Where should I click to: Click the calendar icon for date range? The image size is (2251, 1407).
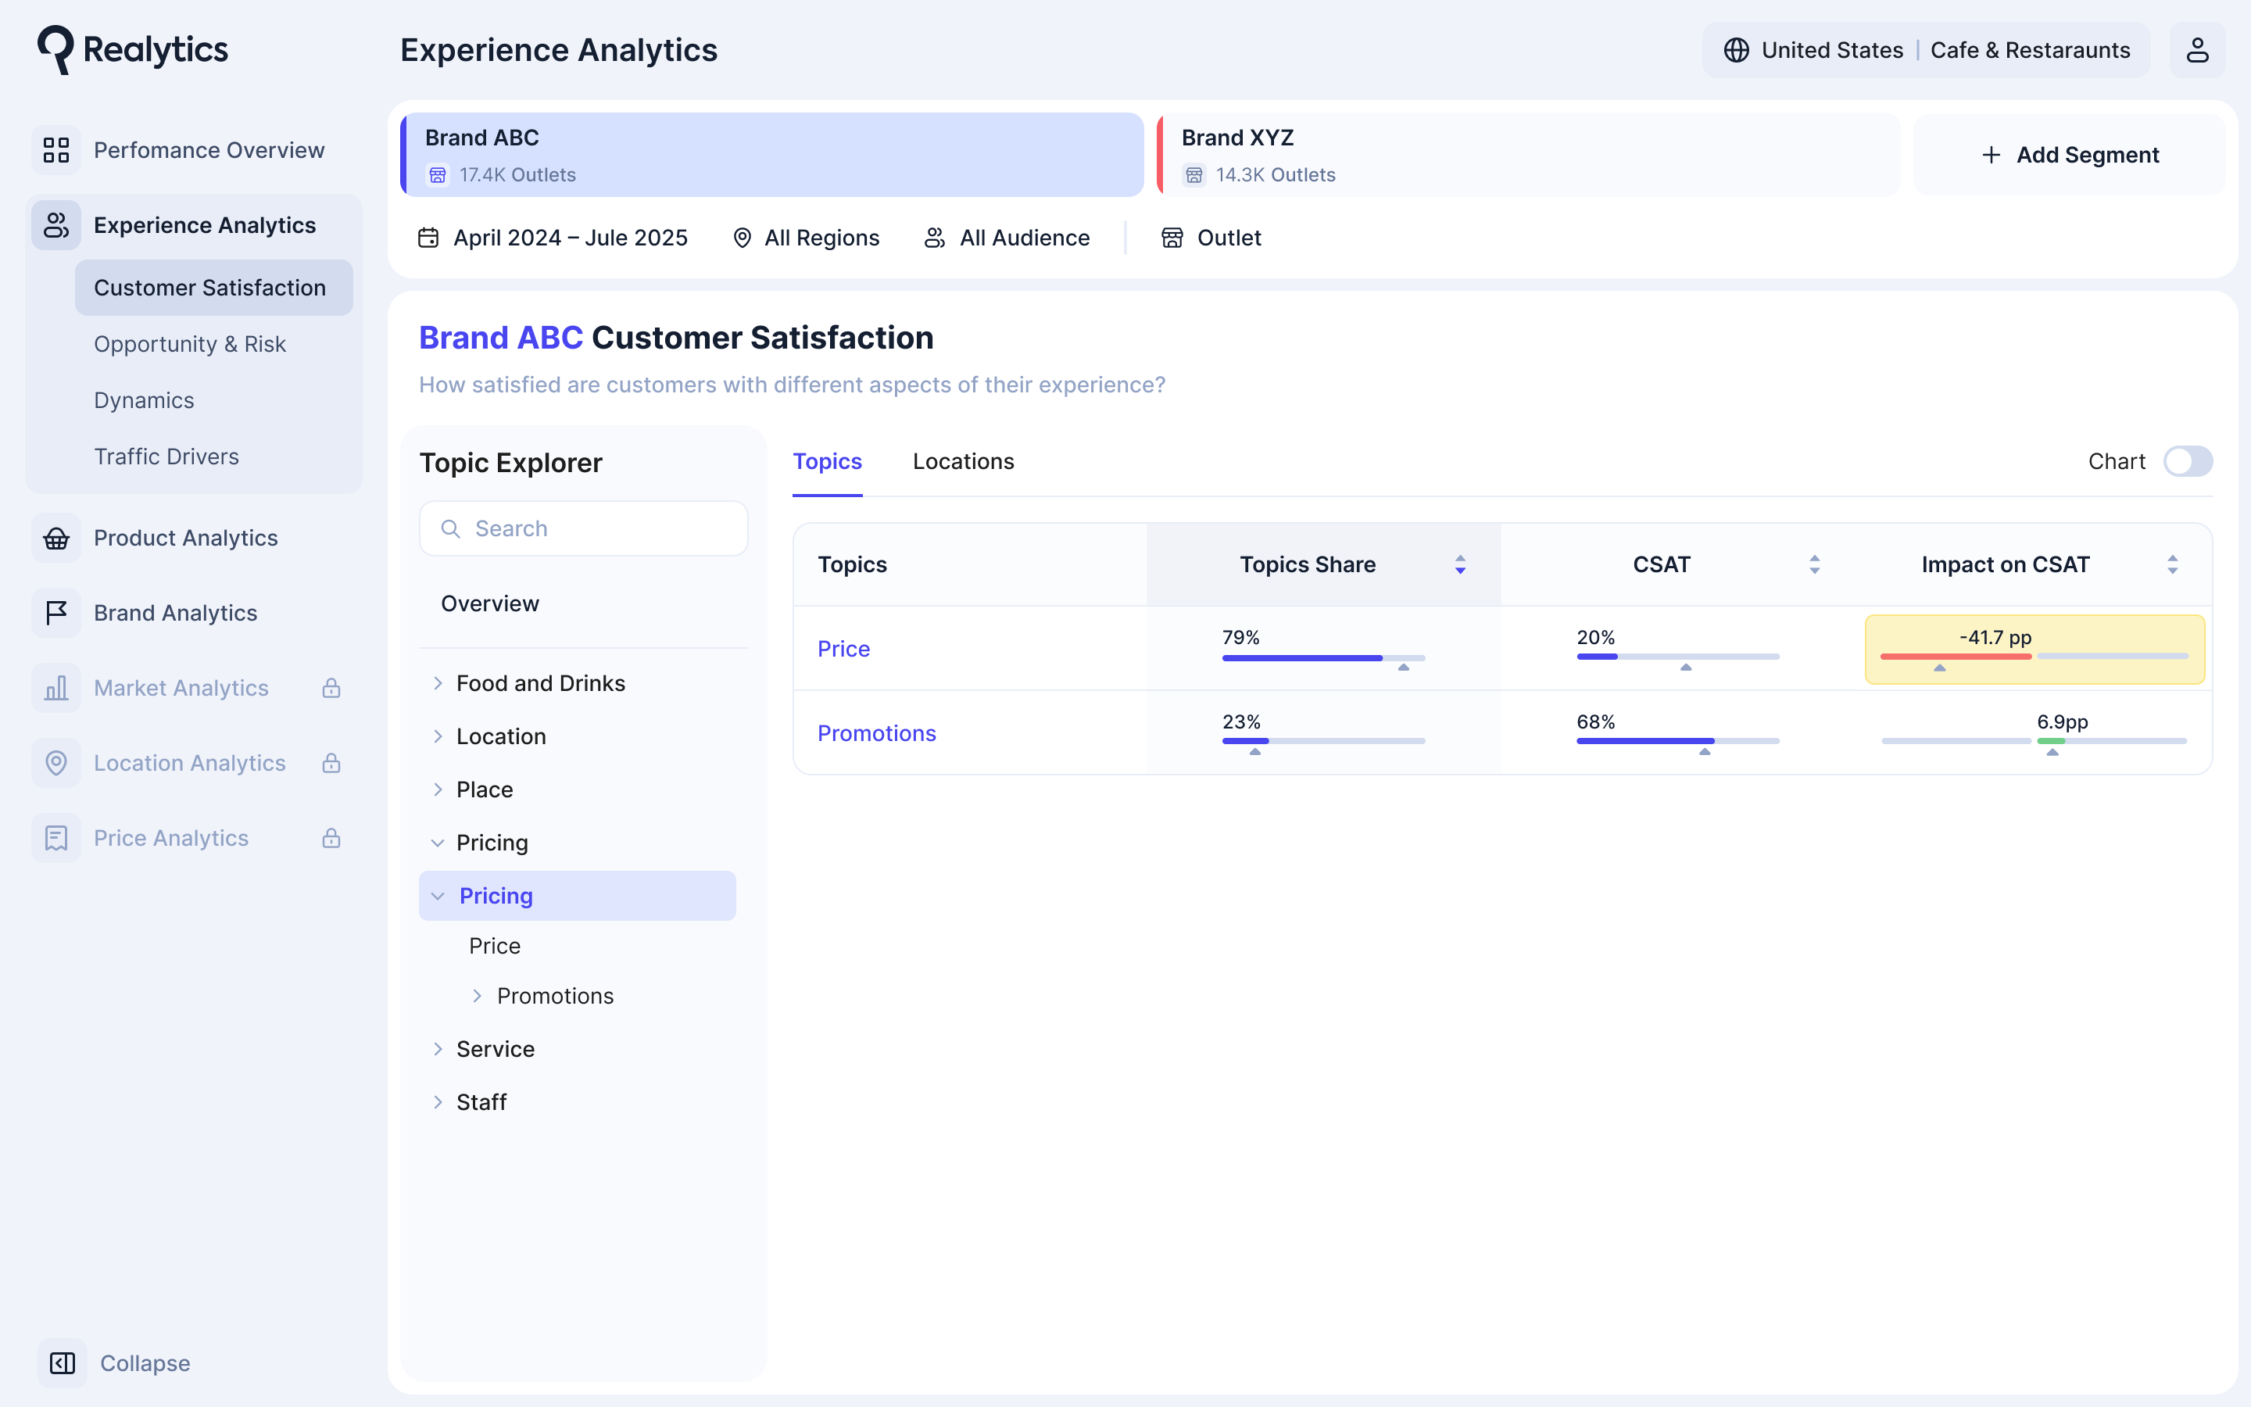point(428,238)
